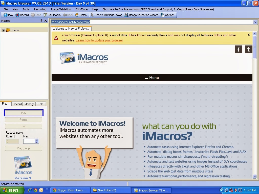The width and height of the screenshot is (259, 194).
Task: Open New Folder (2) taskbar window
Action: [111, 190]
